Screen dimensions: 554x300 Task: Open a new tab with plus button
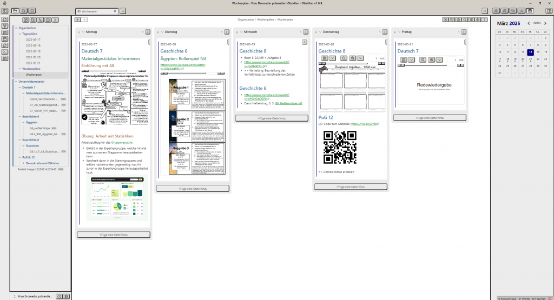click(x=123, y=11)
